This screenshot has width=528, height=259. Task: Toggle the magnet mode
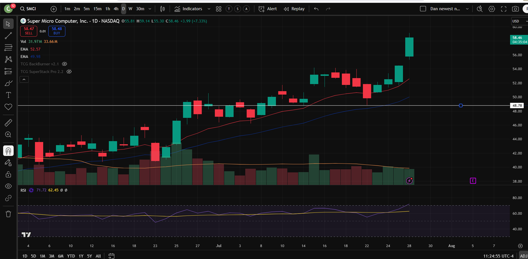click(7, 151)
